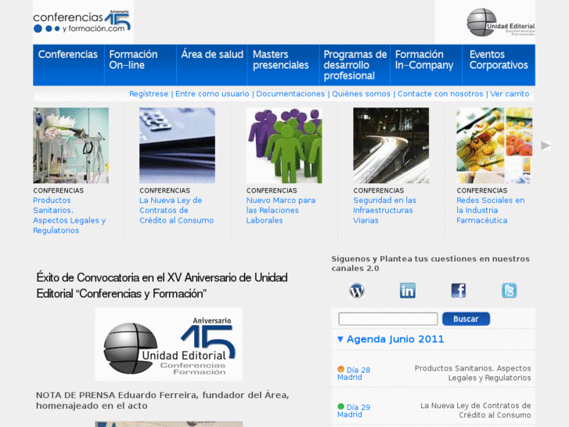Click Contacte con nosotros link

440,94
